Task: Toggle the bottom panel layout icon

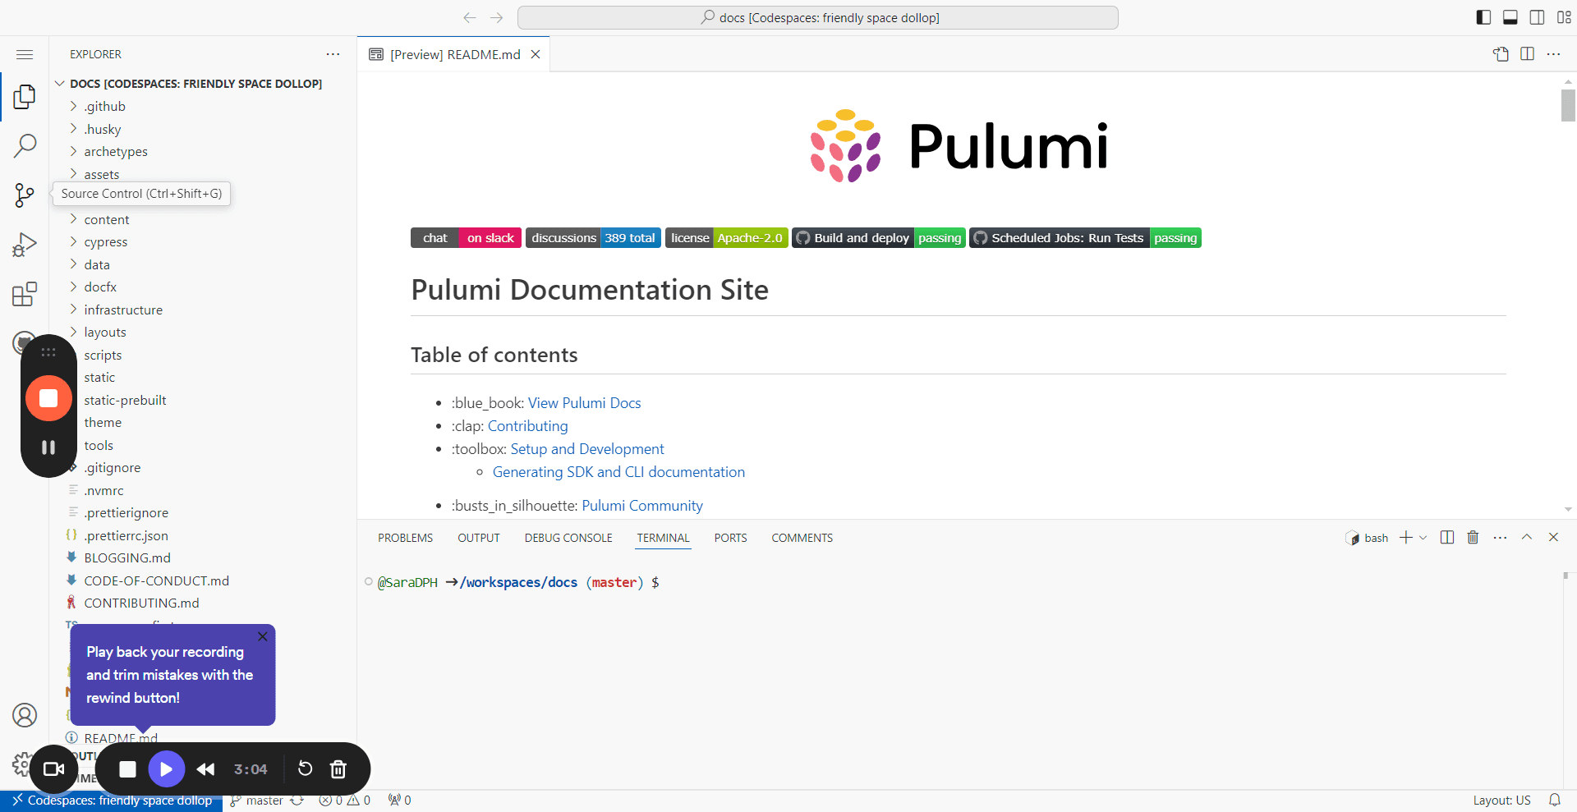Action: (1510, 17)
